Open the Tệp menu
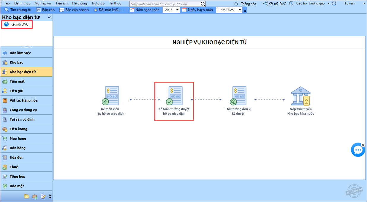 [7, 3]
